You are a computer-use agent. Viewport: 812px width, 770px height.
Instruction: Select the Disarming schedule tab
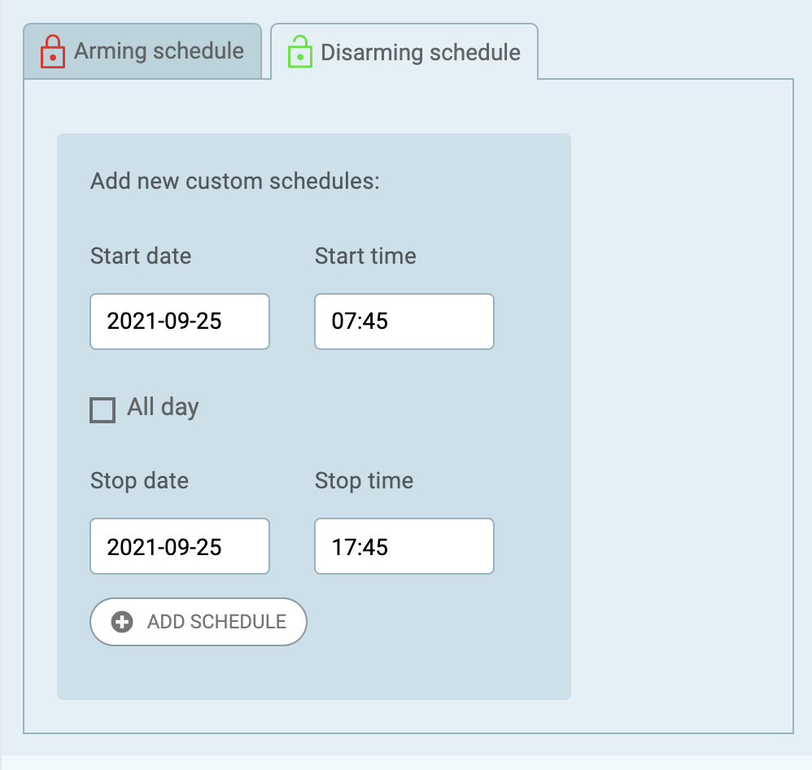(x=404, y=52)
